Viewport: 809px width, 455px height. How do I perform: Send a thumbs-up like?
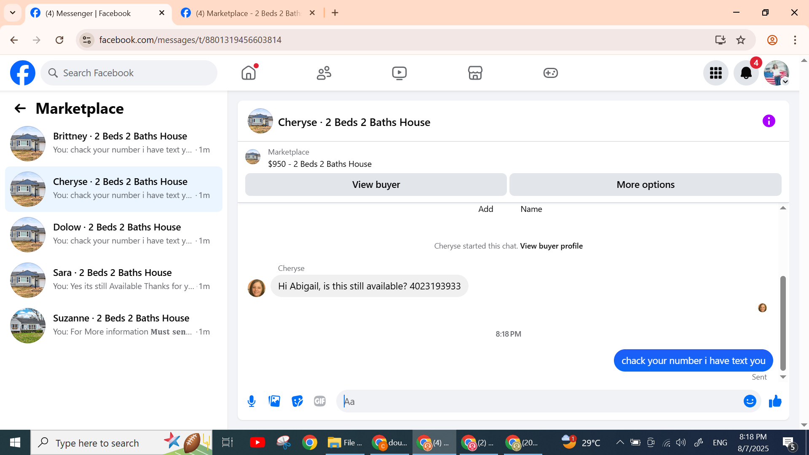[x=775, y=401]
